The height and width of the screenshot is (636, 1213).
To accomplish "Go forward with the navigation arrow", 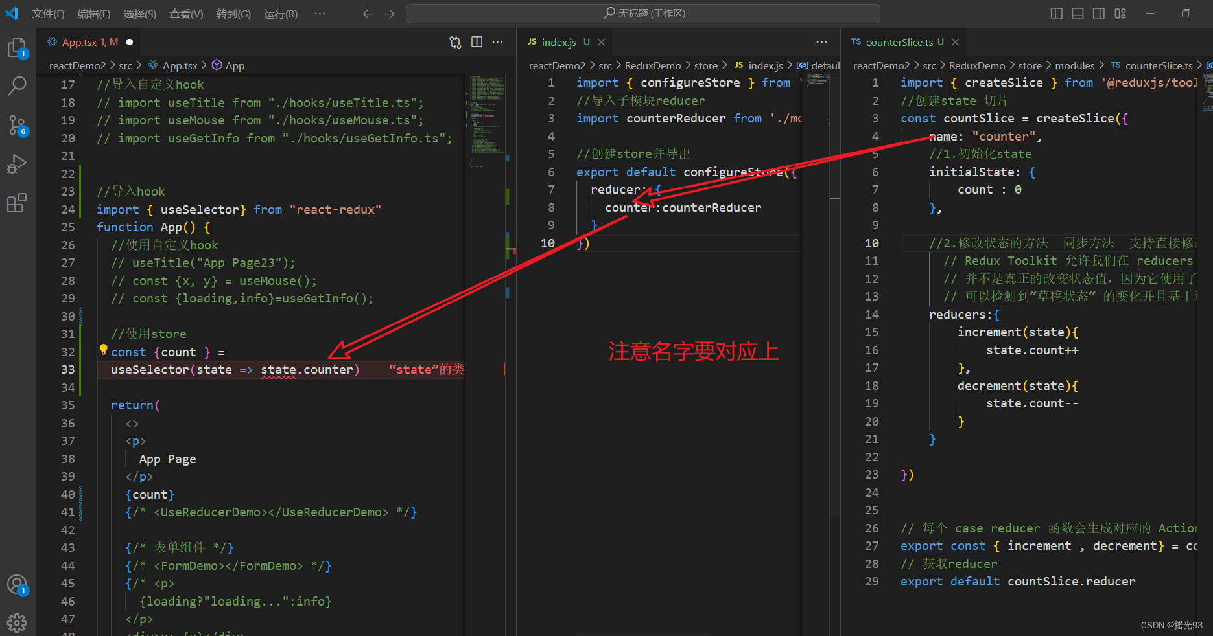I will tap(389, 14).
